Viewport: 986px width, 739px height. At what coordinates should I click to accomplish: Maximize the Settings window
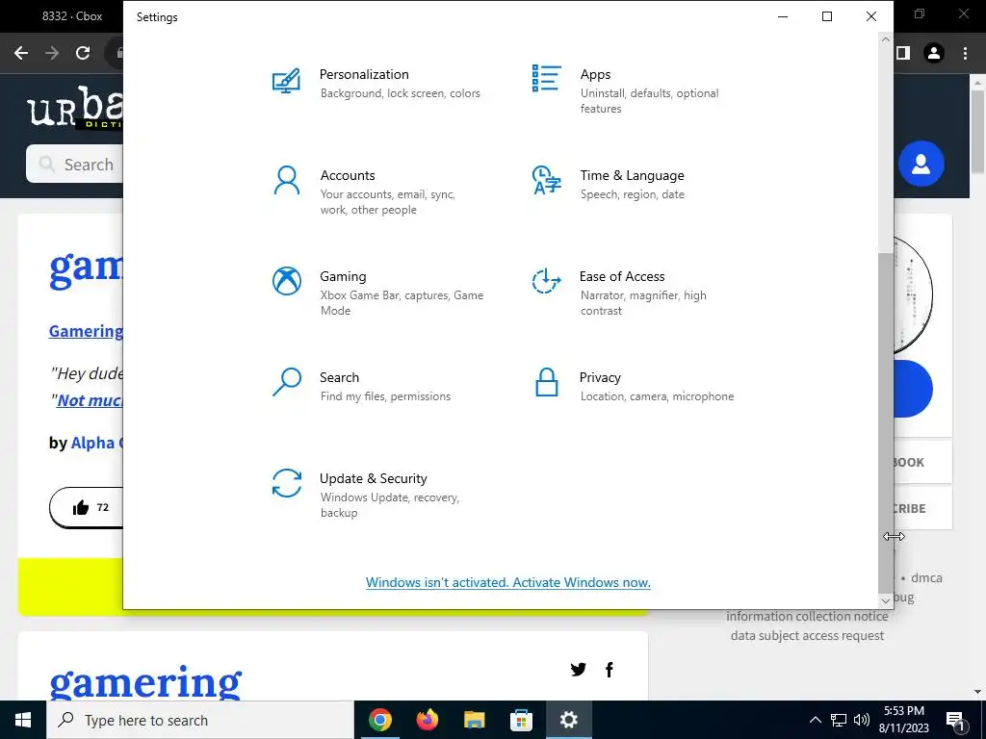point(827,16)
